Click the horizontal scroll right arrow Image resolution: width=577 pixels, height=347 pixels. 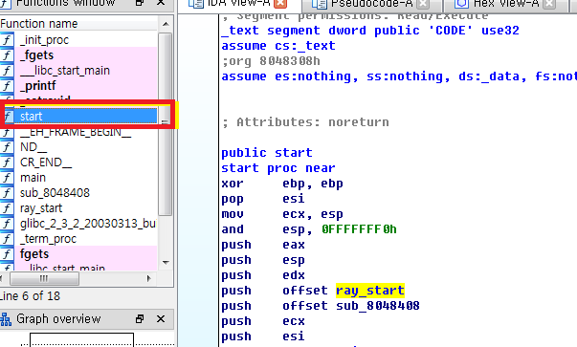click(148, 278)
